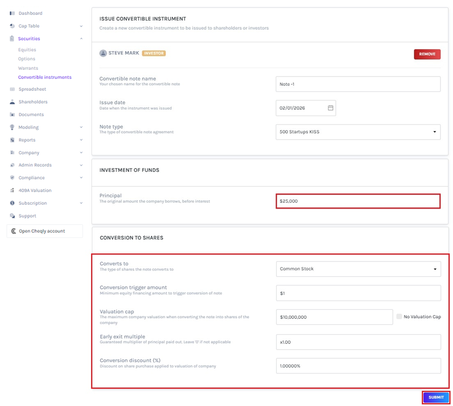
Task: Open the Converts to dropdown
Action: pyautogui.click(x=358, y=269)
